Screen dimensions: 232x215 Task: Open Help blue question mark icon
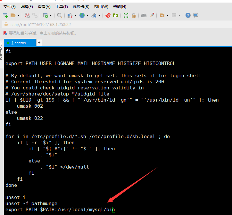[188, 15]
